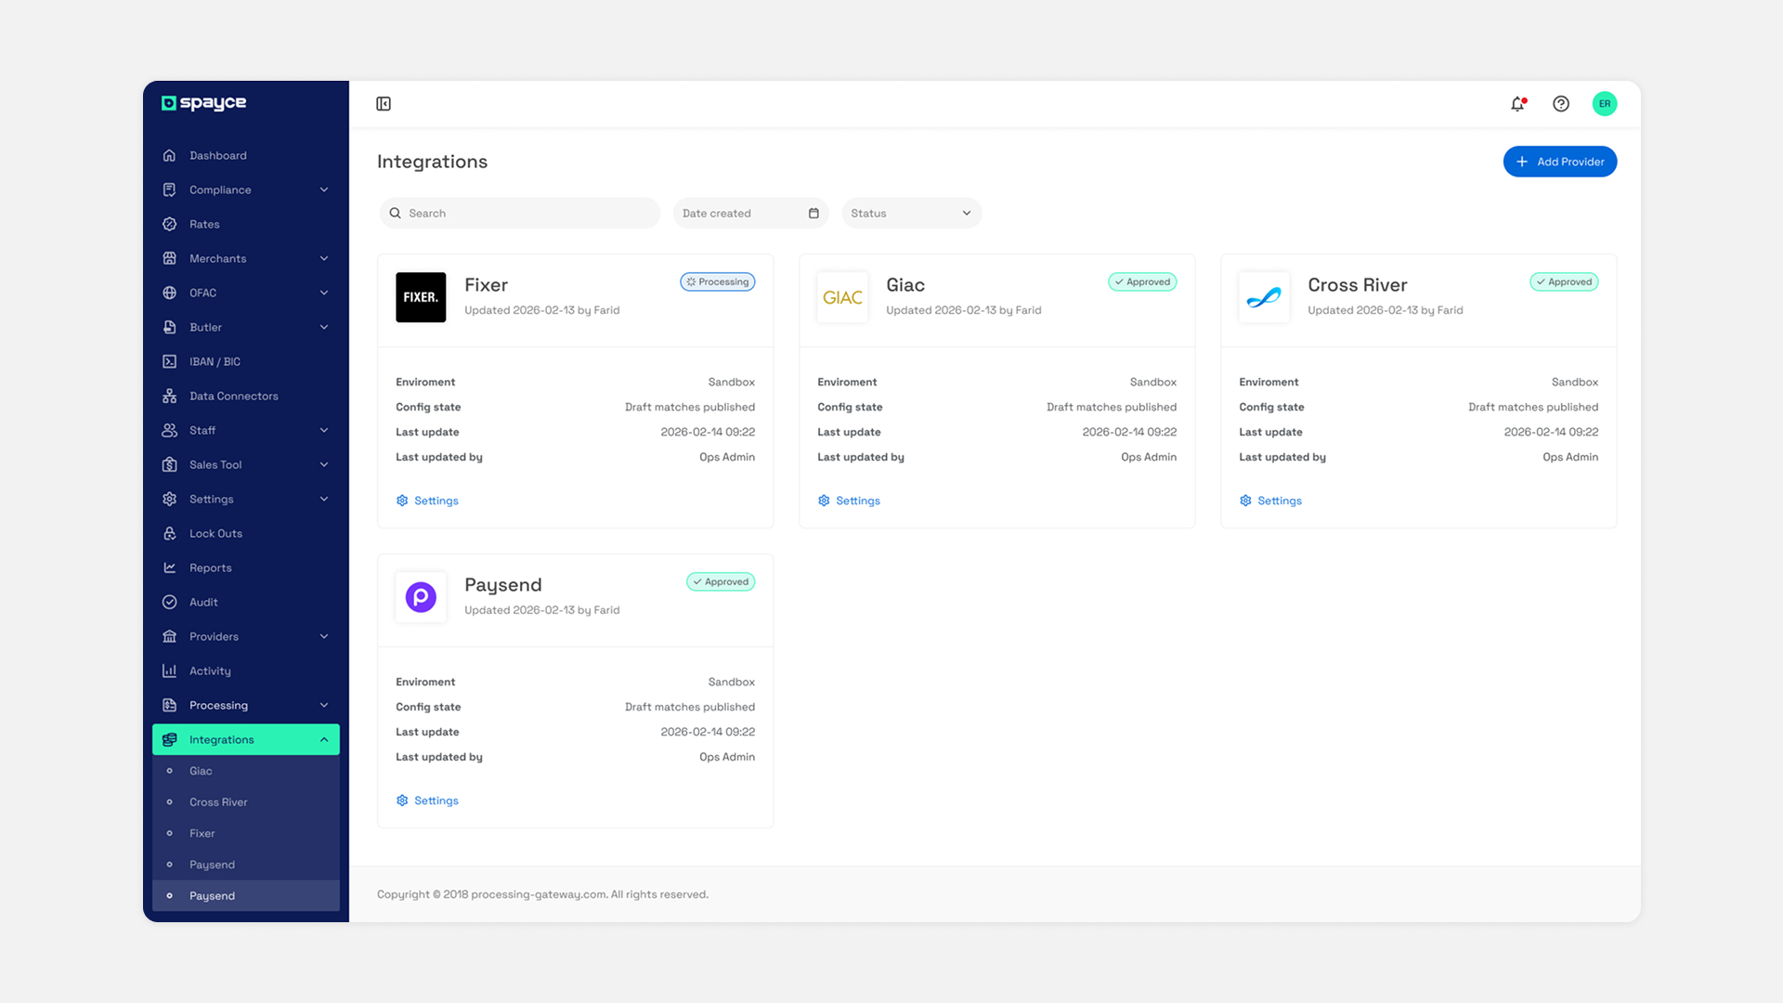Open the Status filter dropdown
The width and height of the screenshot is (1783, 1003).
tap(911, 214)
